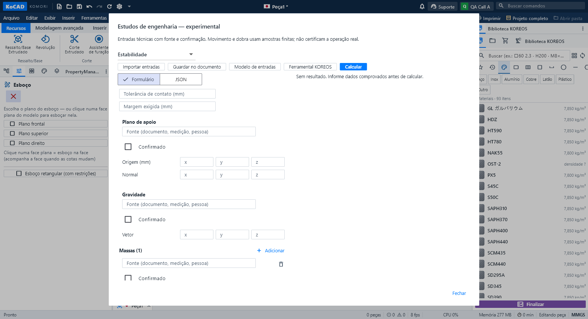Viewport: 588px width, 319px height.
Task: Select the materials palette filter icon
Action: coord(504,67)
